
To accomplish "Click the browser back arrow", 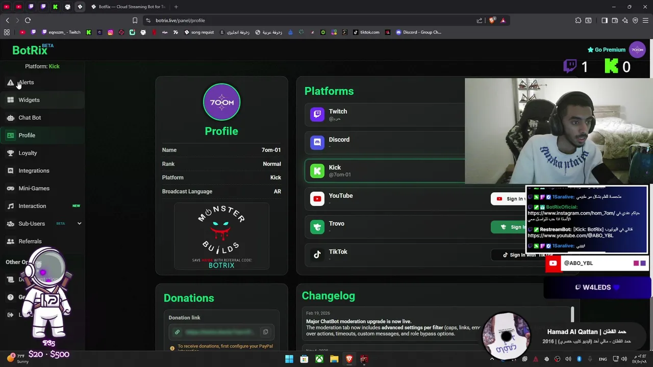I will click(7, 20).
